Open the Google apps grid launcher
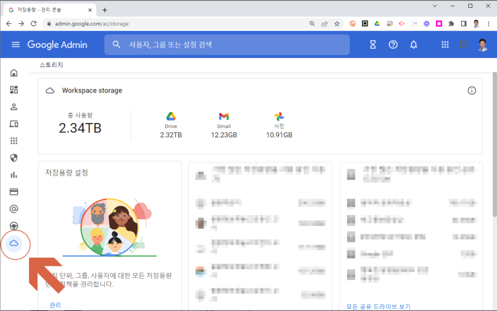 445,45
